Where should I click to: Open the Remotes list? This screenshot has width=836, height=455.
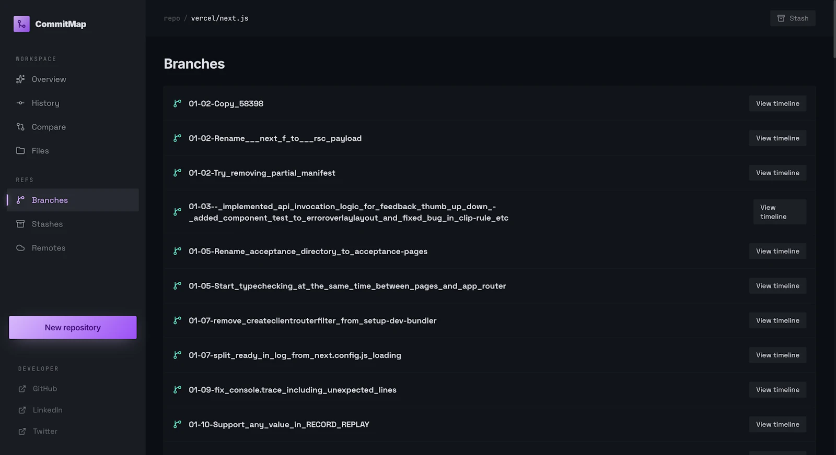coord(73,248)
